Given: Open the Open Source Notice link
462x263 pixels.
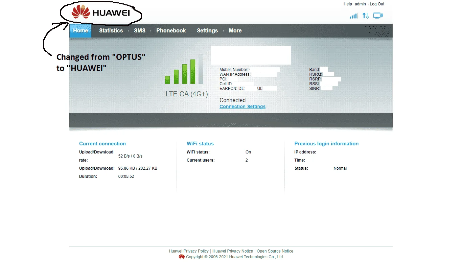Looking at the screenshot, I should point(275,251).
